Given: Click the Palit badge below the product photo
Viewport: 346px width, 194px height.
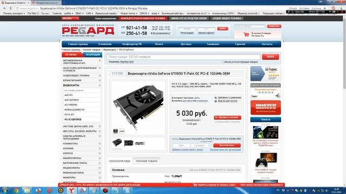Looking at the screenshot, I should coord(122,131).
